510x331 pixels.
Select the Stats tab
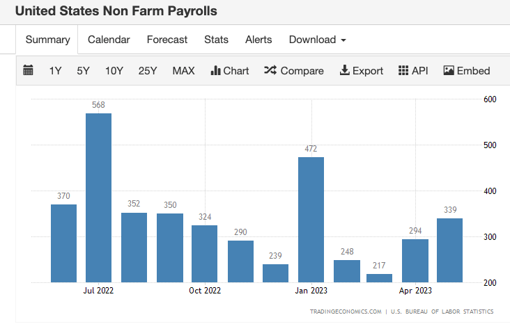[x=216, y=40]
